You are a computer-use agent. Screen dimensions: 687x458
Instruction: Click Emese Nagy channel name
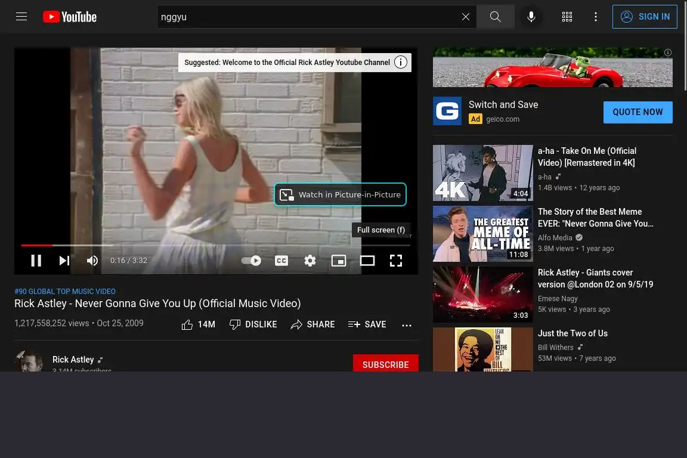[x=558, y=298]
